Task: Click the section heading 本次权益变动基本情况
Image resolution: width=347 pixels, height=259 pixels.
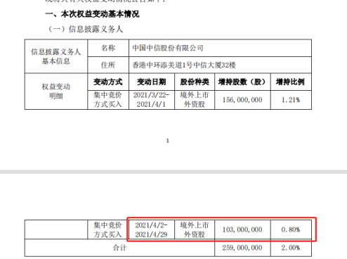Action: tap(100, 14)
